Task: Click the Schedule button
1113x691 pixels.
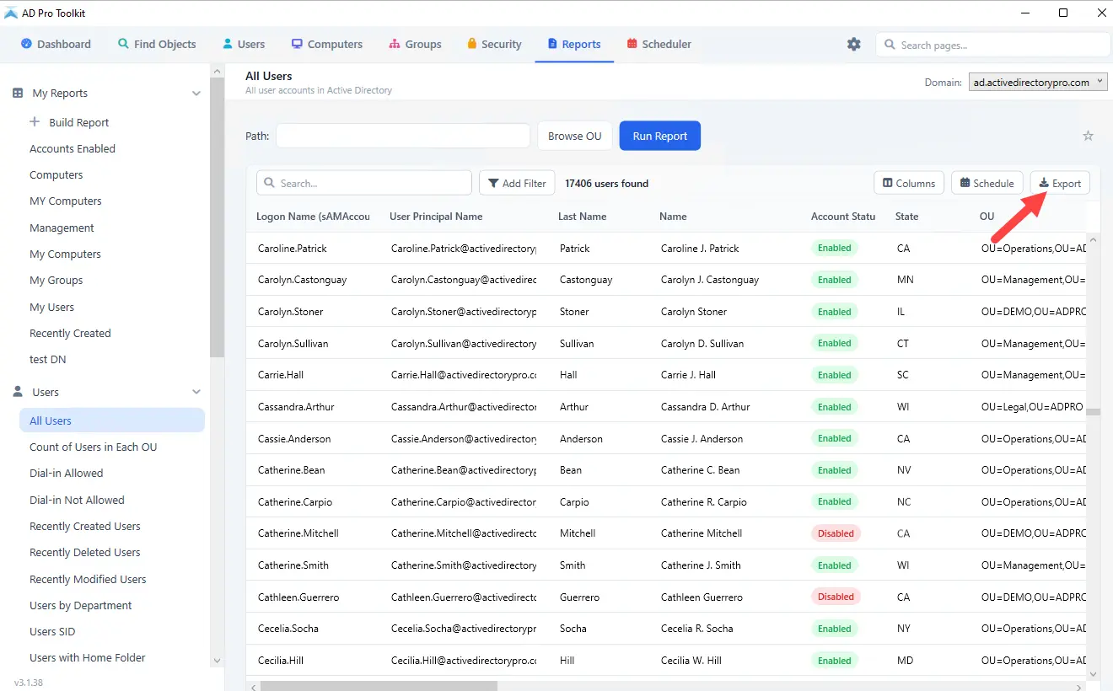Action: [987, 183]
